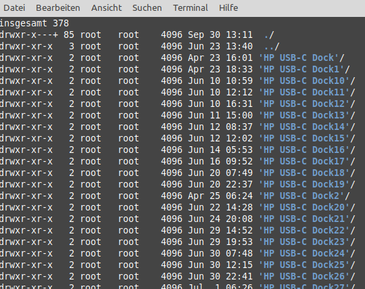Click the 'HP USB-C Dock10'/ directory name
Screen dimensions: 365x289
click(307, 81)
